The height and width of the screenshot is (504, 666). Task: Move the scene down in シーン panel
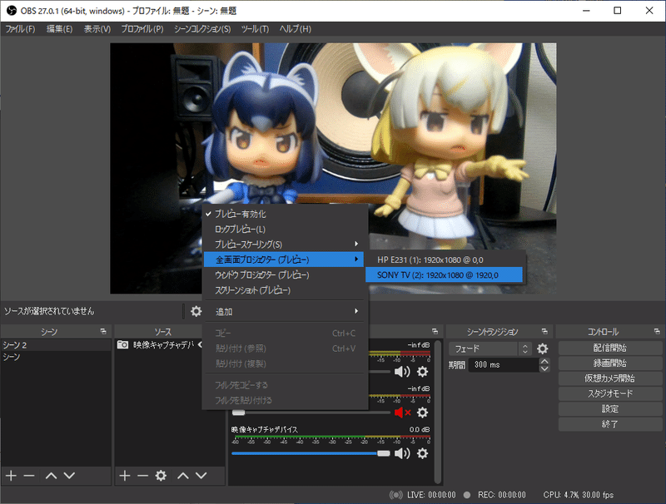coord(69,476)
